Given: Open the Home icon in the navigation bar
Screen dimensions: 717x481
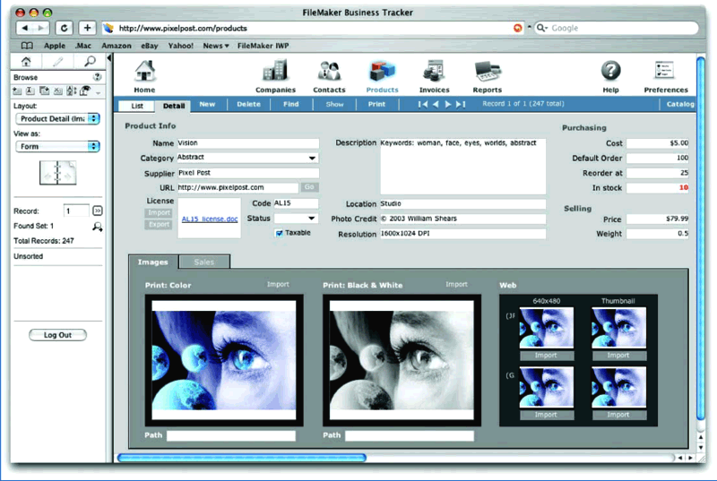Looking at the screenshot, I should click(x=144, y=73).
